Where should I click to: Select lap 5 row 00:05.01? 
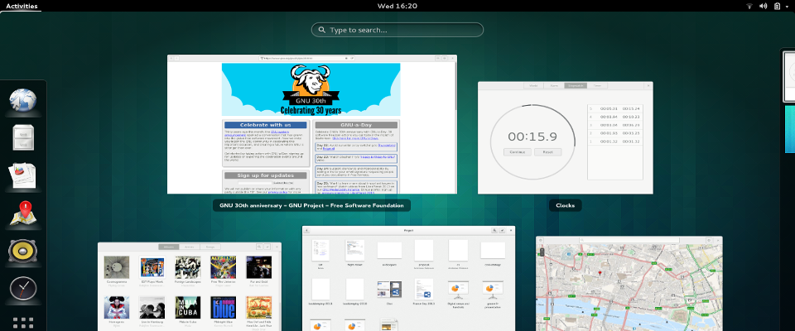pos(615,108)
